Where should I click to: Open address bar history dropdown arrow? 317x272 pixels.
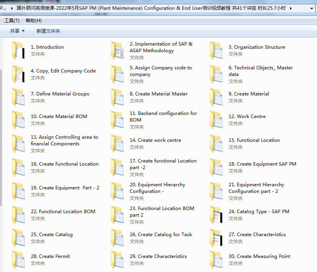coord(312,8)
